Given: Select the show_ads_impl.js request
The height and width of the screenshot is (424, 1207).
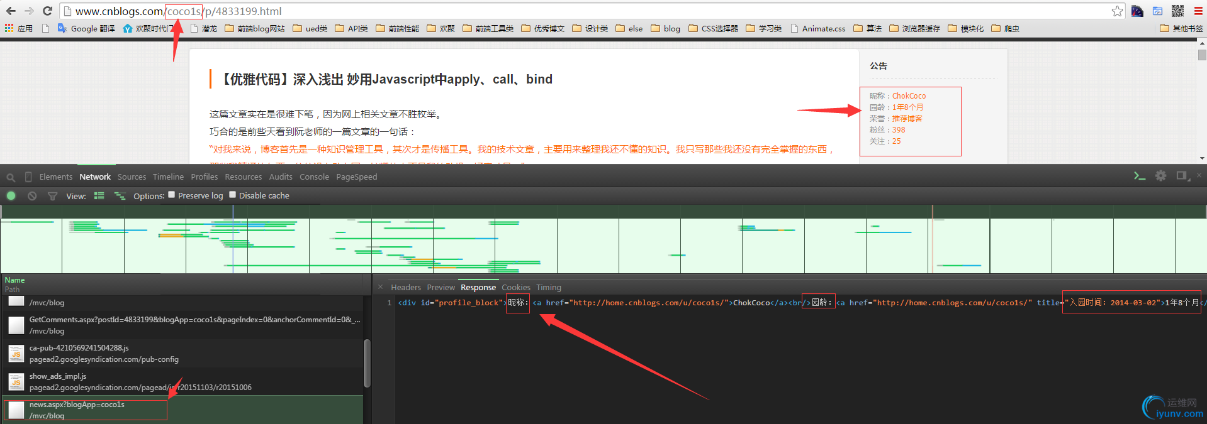Looking at the screenshot, I should [x=182, y=381].
